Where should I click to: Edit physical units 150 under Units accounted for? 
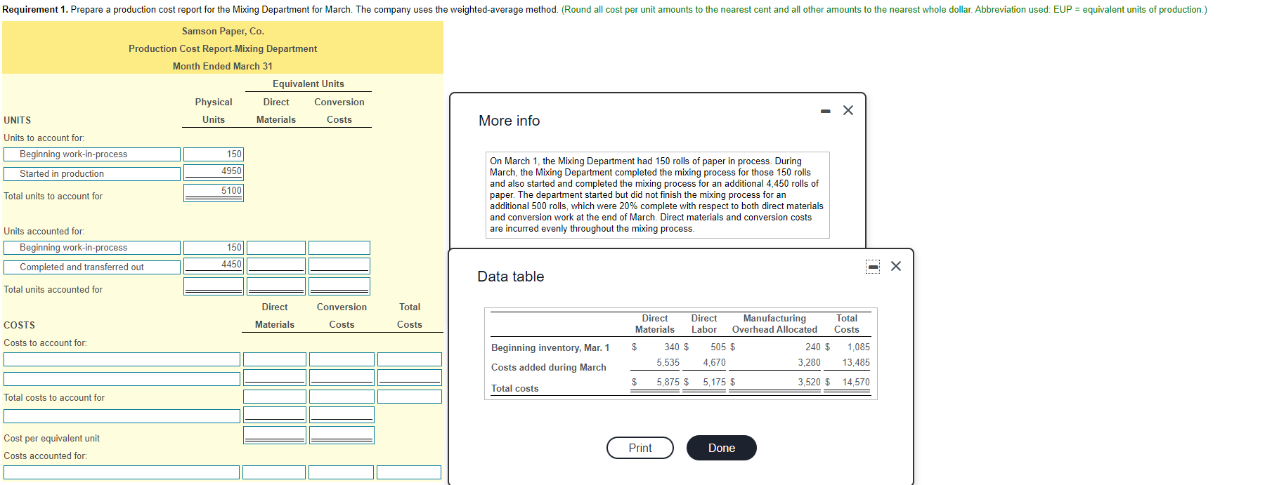[214, 248]
